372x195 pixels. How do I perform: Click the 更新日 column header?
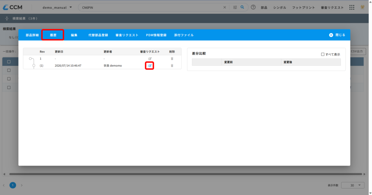tap(59, 52)
